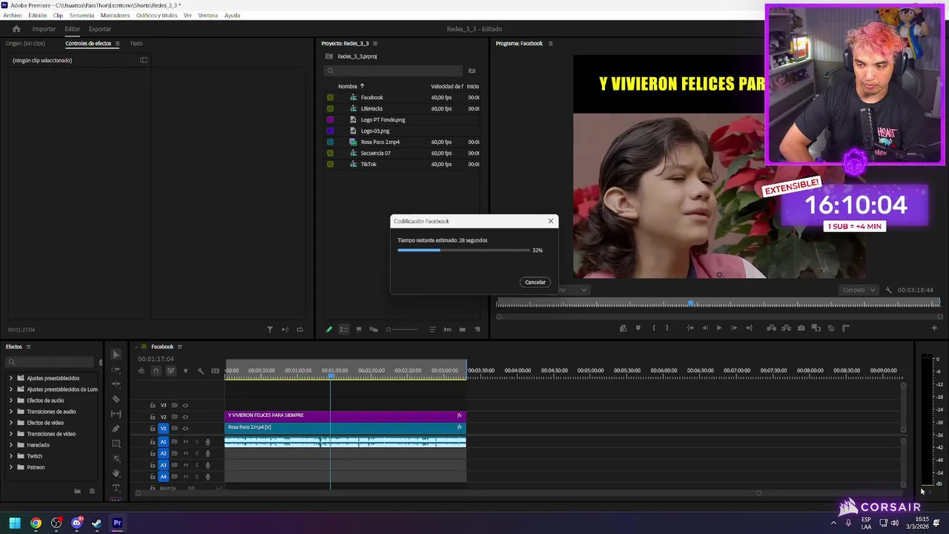Switch project panel to icon view

click(359, 329)
